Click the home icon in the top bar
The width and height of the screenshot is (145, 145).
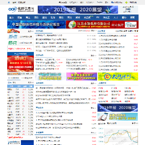[x=9, y=2]
